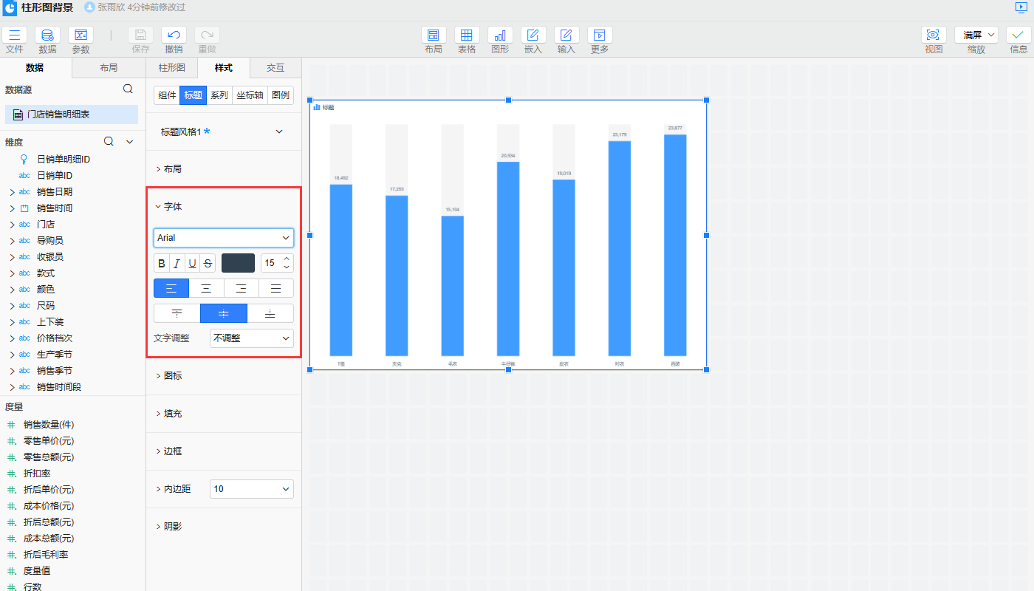Open the dark font color swatch

[238, 263]
